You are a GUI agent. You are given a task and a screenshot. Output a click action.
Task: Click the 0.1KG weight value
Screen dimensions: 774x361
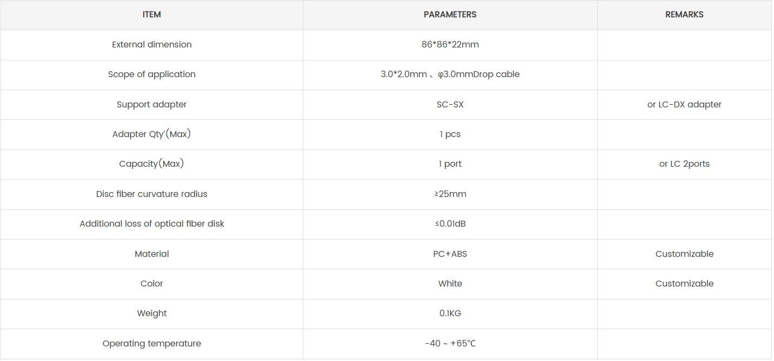(x=450, y=314)
